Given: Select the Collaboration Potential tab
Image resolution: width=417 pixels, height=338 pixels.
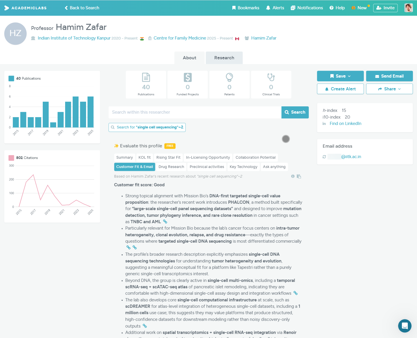Looking at the screenshot, I should coord(256,158).
